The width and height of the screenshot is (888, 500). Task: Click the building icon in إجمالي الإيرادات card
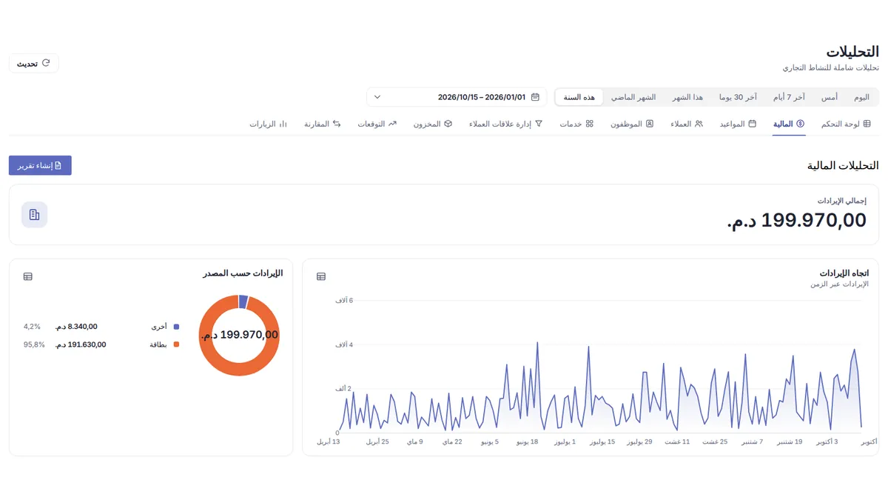(34, 215)
